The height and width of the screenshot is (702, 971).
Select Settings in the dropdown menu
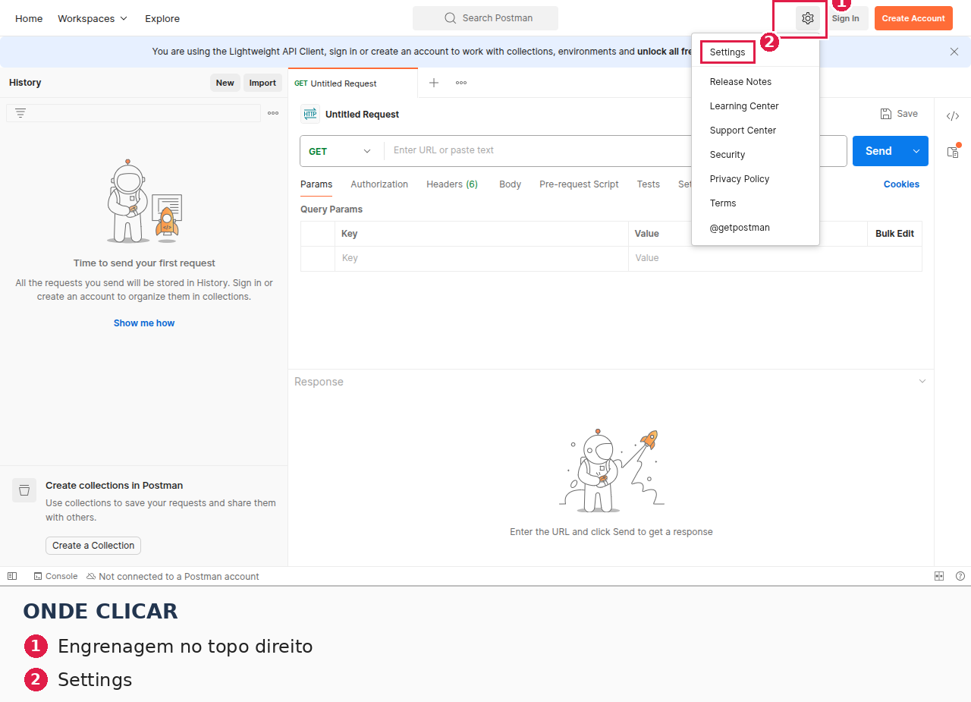click(x=727, y=52)
